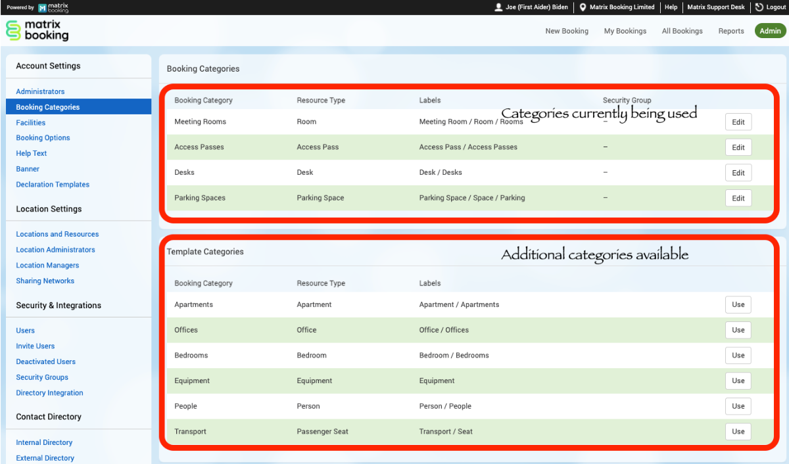Image resolution: width=789 pixels, height=464 pixels.
Task: Start a New Booking
Action: 566,31
